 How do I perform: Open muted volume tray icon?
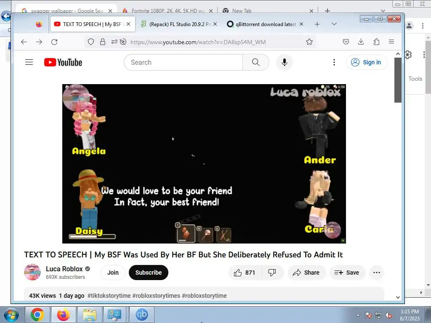388,315
